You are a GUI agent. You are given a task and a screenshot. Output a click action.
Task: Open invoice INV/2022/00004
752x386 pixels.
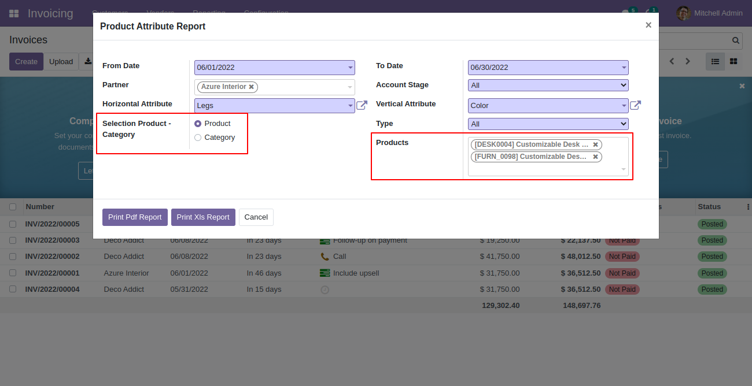[52, 289]
